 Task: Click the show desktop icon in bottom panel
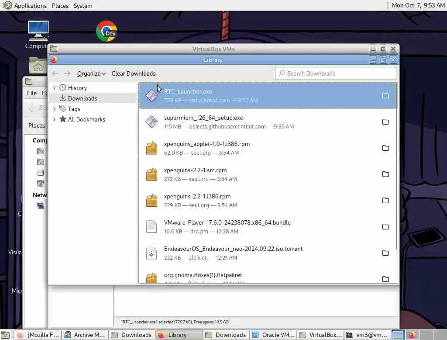5,335
